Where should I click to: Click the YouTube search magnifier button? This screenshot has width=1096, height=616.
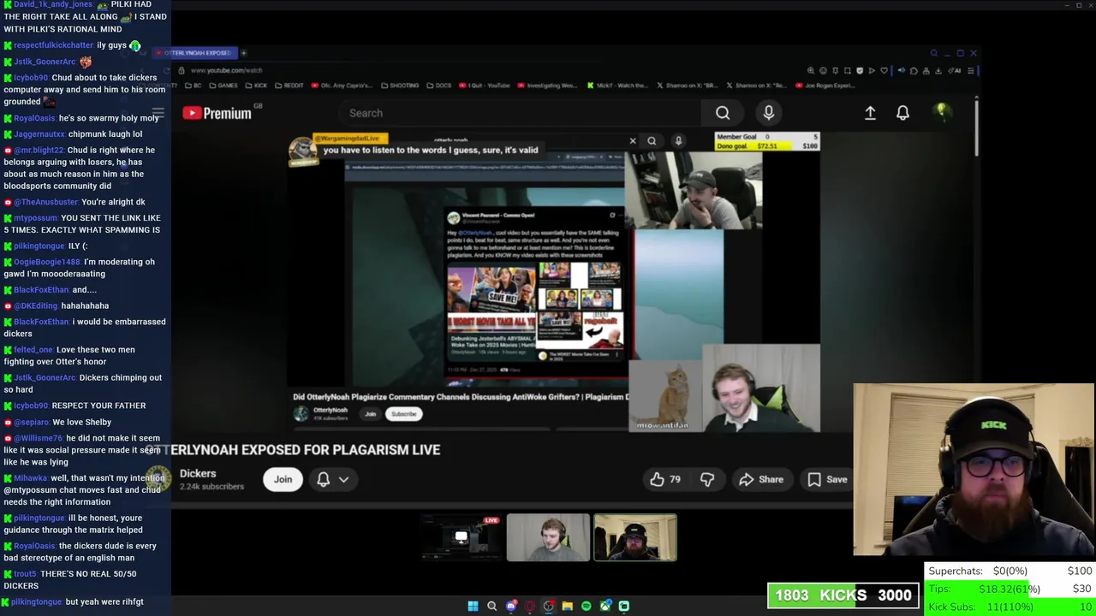pyautogui.click(x=723, y=113)
